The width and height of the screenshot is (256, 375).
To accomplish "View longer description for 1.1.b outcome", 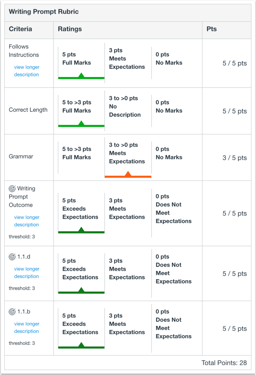I will coord(26,328).
